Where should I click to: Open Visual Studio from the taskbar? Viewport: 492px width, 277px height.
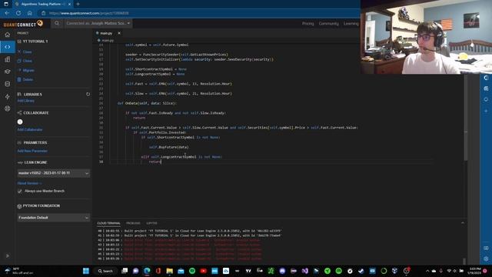pyautogui.click(x=304, y=271)
